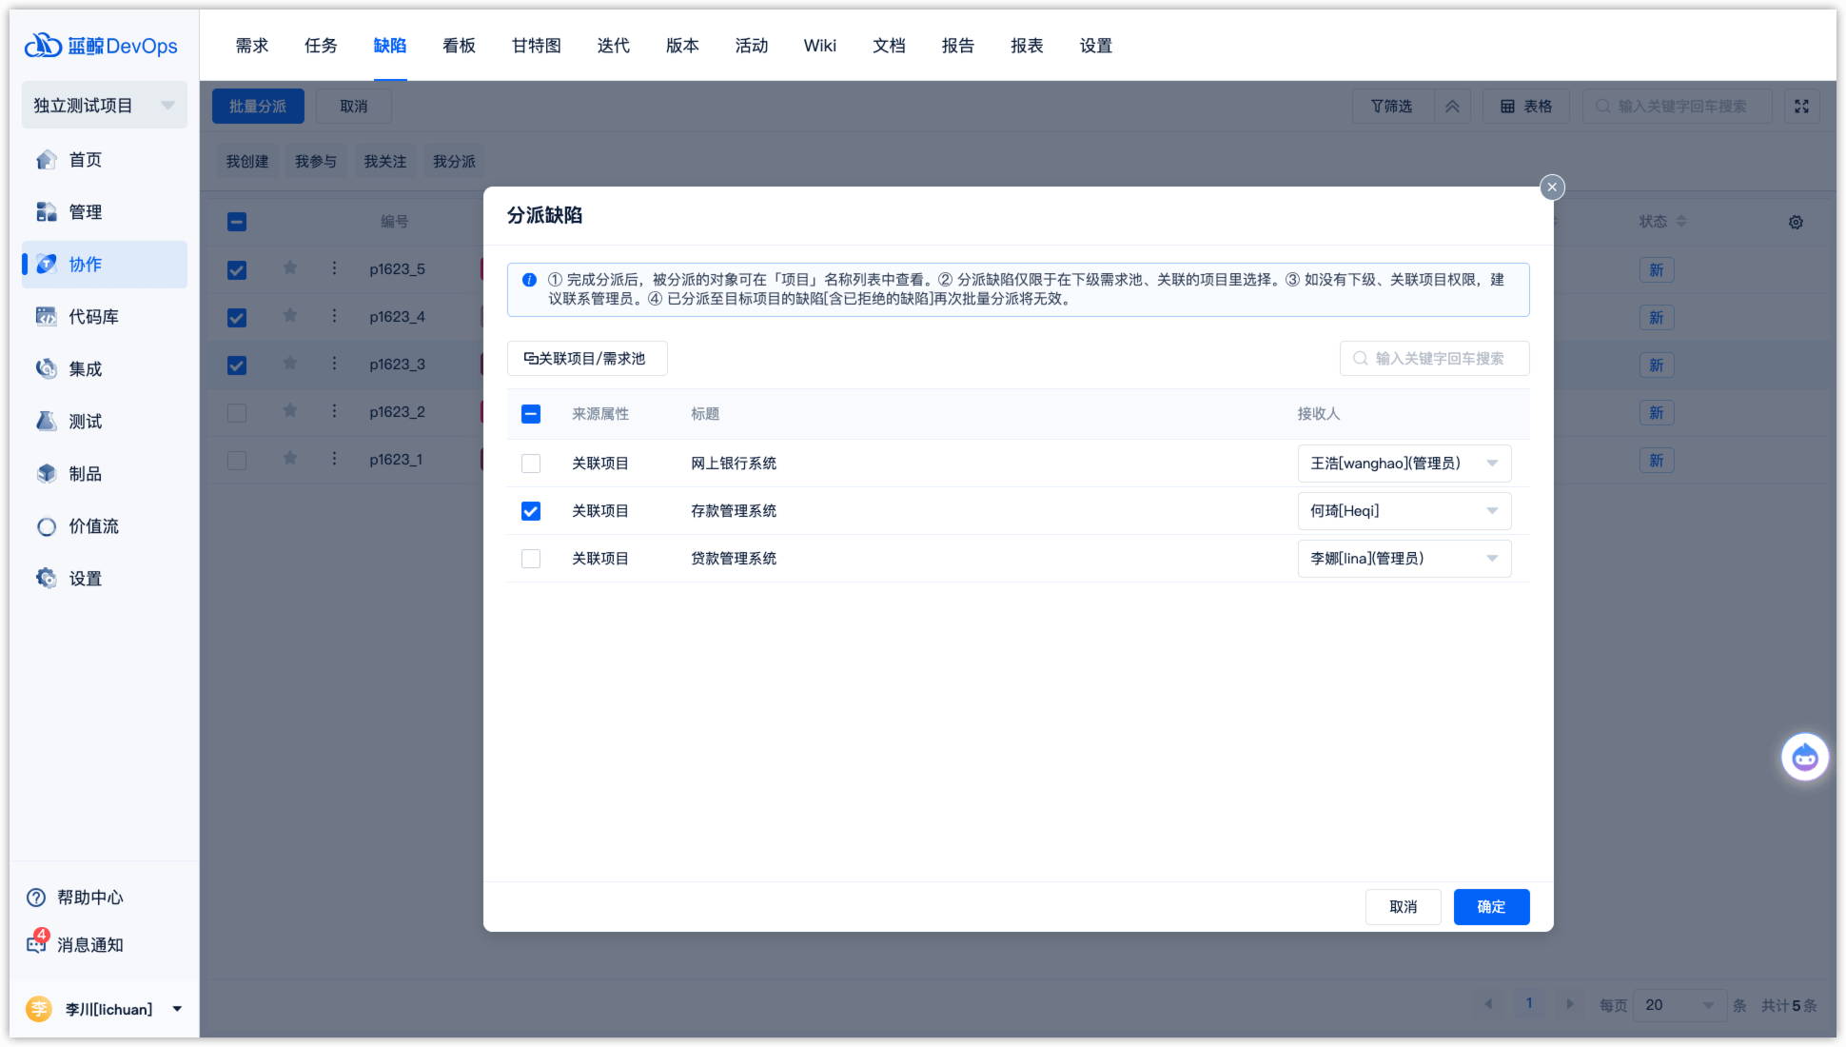The width and height of the screenshot is (1846, 1047).
Task: Open 消息通知 notifications icon
Action: pos(37,944)
